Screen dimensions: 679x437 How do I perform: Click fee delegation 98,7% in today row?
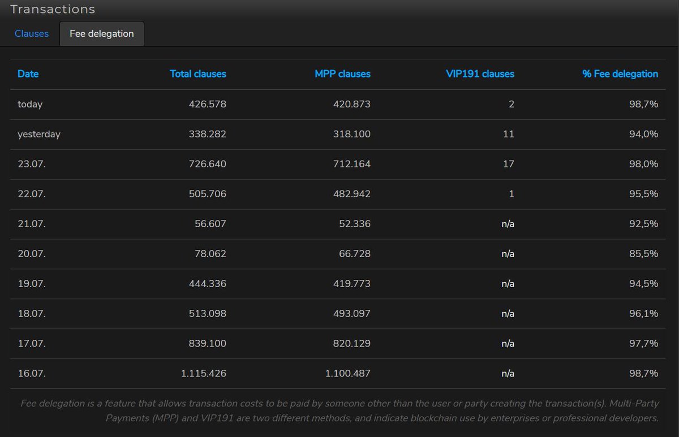click(x=643, y=104)
